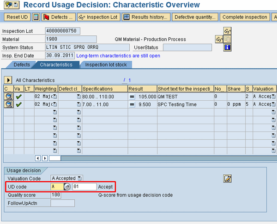Click the Material field showing 1980
The image size is (277, 224).
[x=71, y=39]
